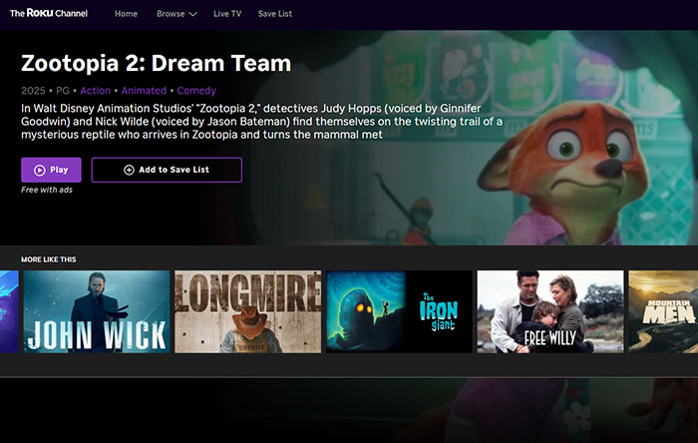Open the Save List page
Viewport: 698px width, 443px height.
274,14
